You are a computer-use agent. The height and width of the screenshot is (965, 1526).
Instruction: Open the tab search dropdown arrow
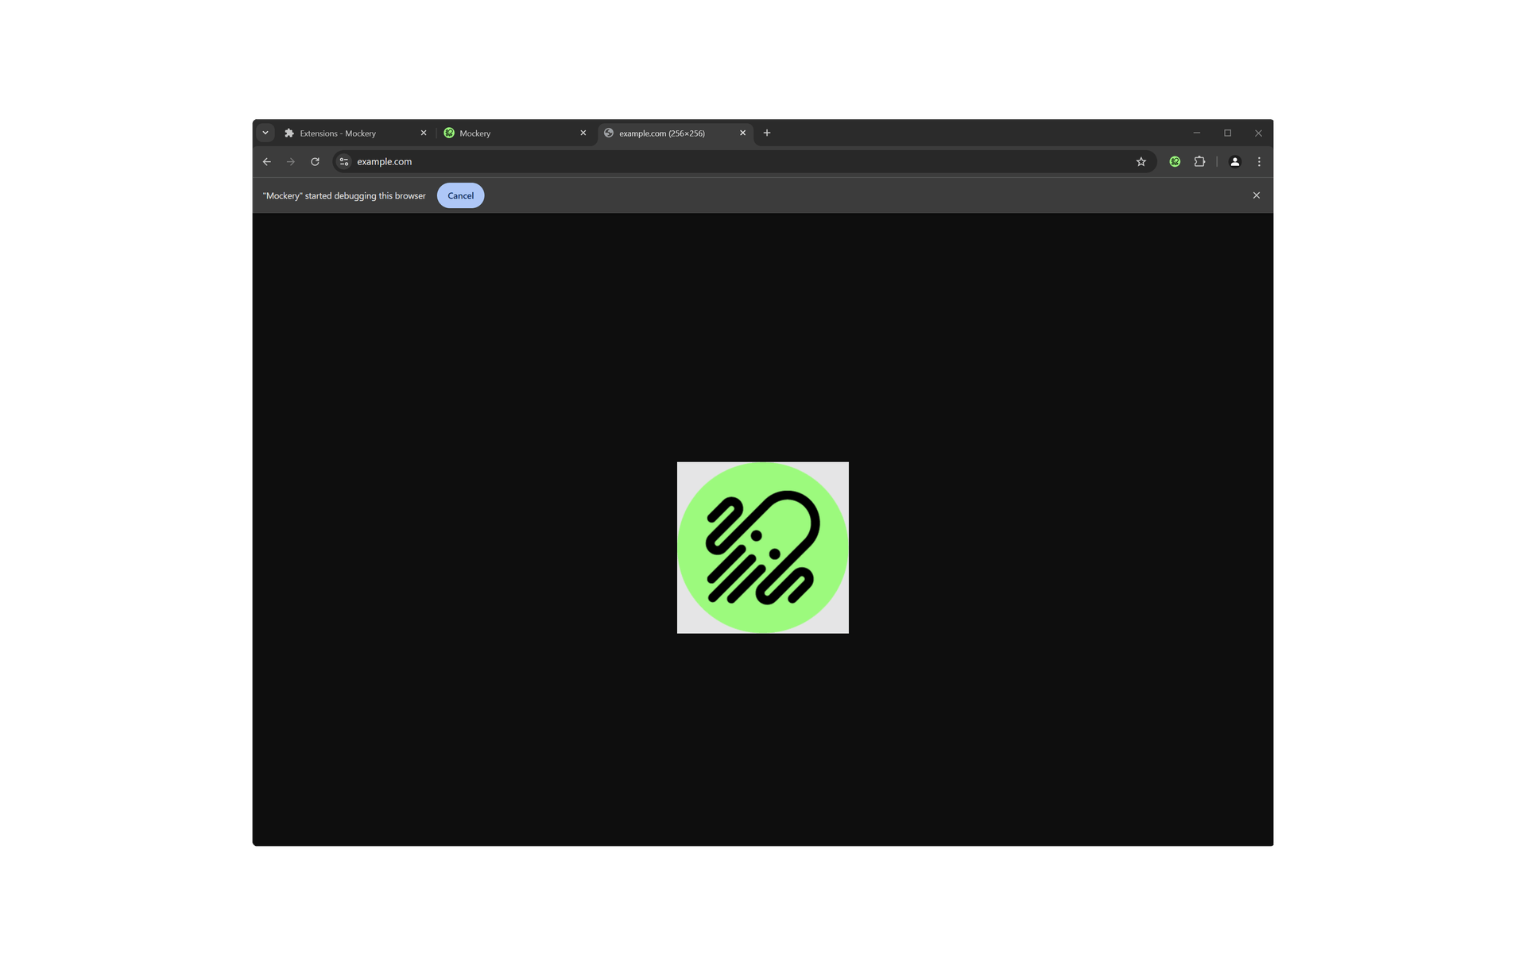[x=265, y=133]
